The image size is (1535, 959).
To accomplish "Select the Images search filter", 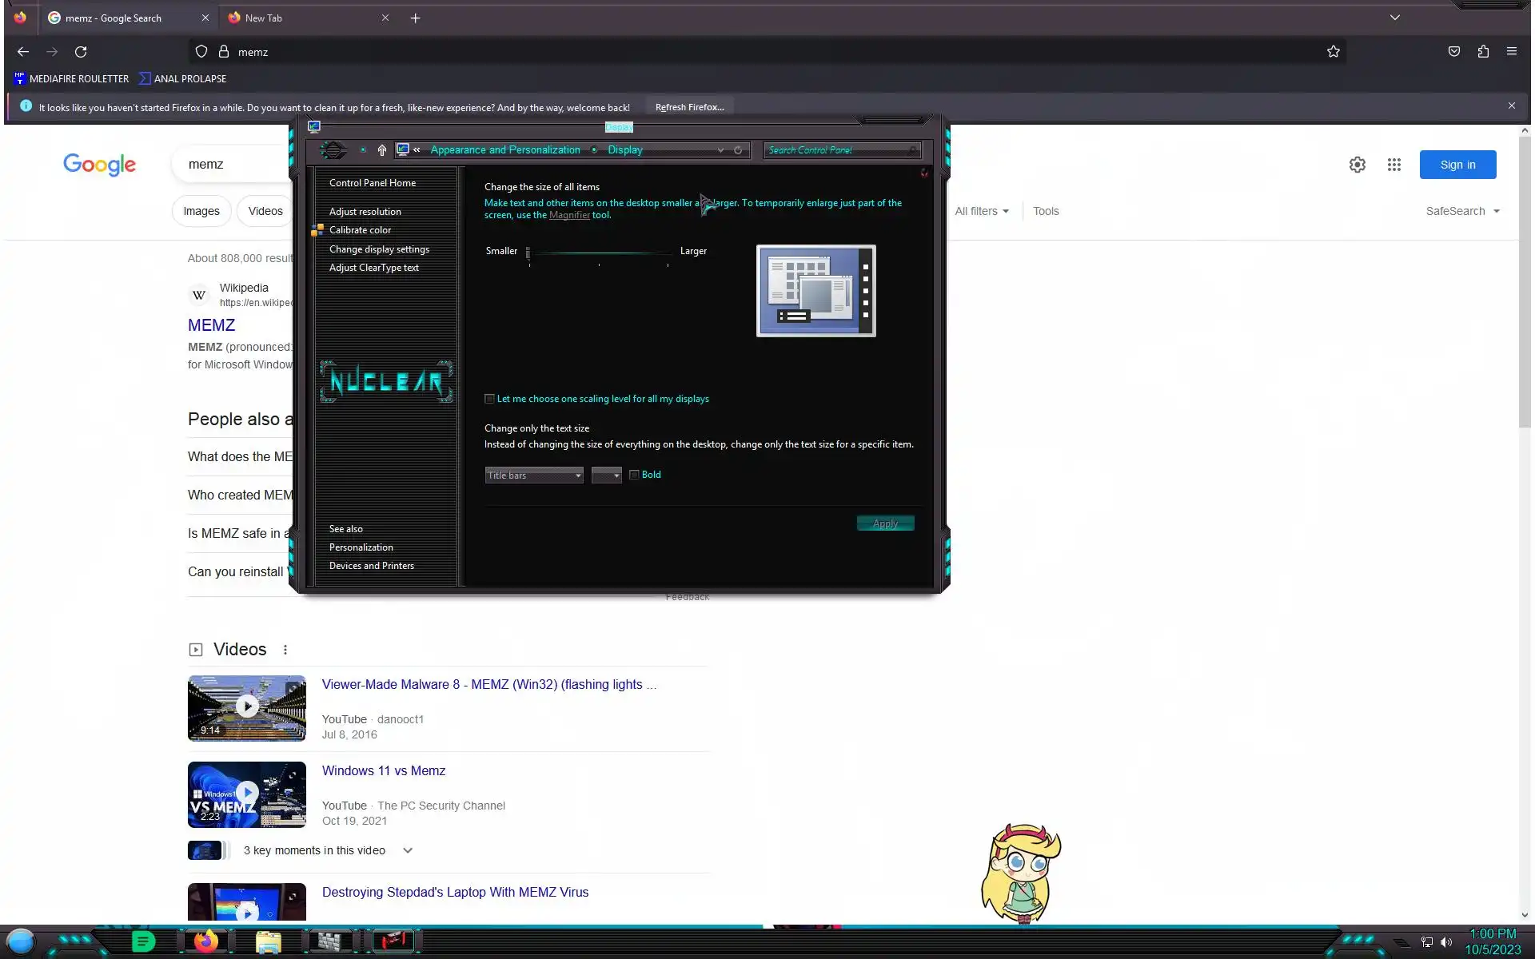I will (x=201, y=211).
